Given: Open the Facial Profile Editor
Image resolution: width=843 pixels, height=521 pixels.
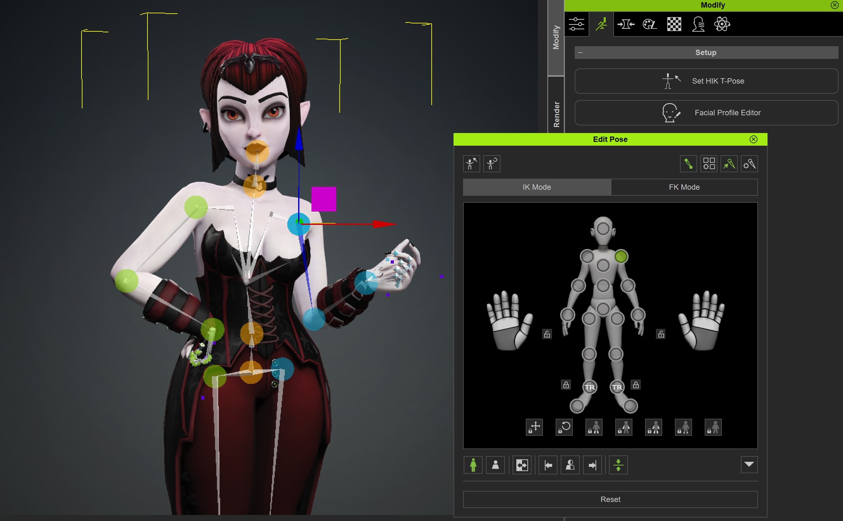Looking at the screenshot, I should (x=706, y=113).
